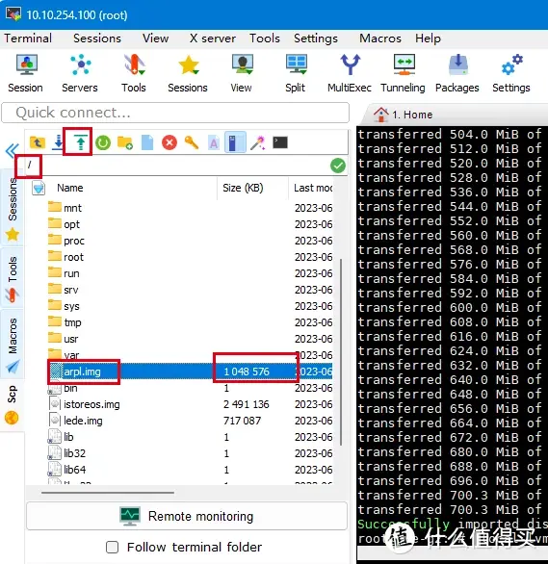Open the Servers toolbar icon
This screenshot has height=564, width=548.
(80, 73)
